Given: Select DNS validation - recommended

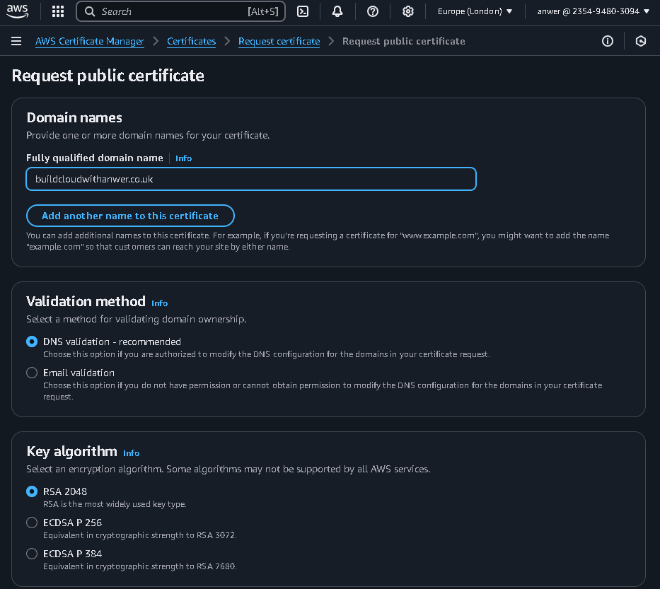Looking at the screenshot, I should 32,342.
